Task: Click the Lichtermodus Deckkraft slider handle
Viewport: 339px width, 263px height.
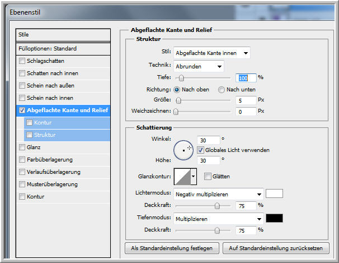Action: 217,206
